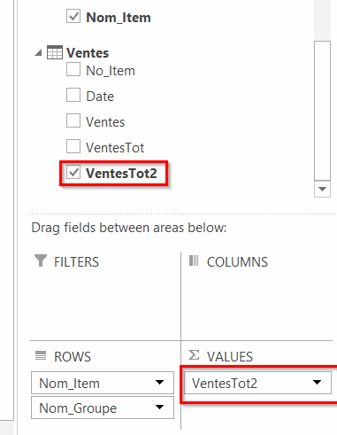Open the VentesTot2 values dropdown arrow
The image size is (337, 435).
pyautogui.click(x=317, y=383)
